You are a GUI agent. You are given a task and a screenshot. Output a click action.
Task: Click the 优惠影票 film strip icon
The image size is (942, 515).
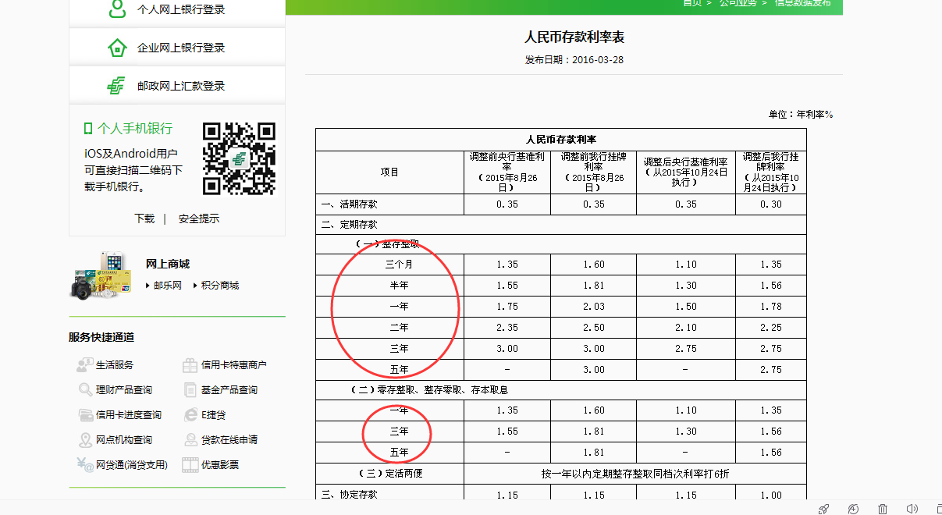(x=190, y=465)
